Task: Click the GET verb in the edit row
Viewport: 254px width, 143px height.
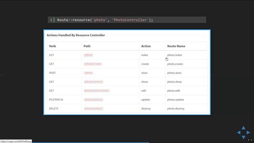Action: coord(52,91)
